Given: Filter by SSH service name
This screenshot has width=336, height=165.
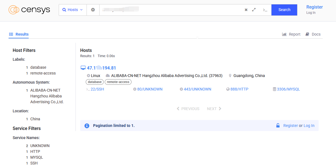Looking at the screenshot, I should coord(34,163).
